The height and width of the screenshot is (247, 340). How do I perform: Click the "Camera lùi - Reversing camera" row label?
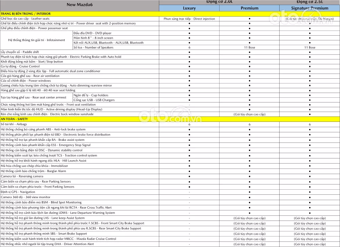pos(22,176)
